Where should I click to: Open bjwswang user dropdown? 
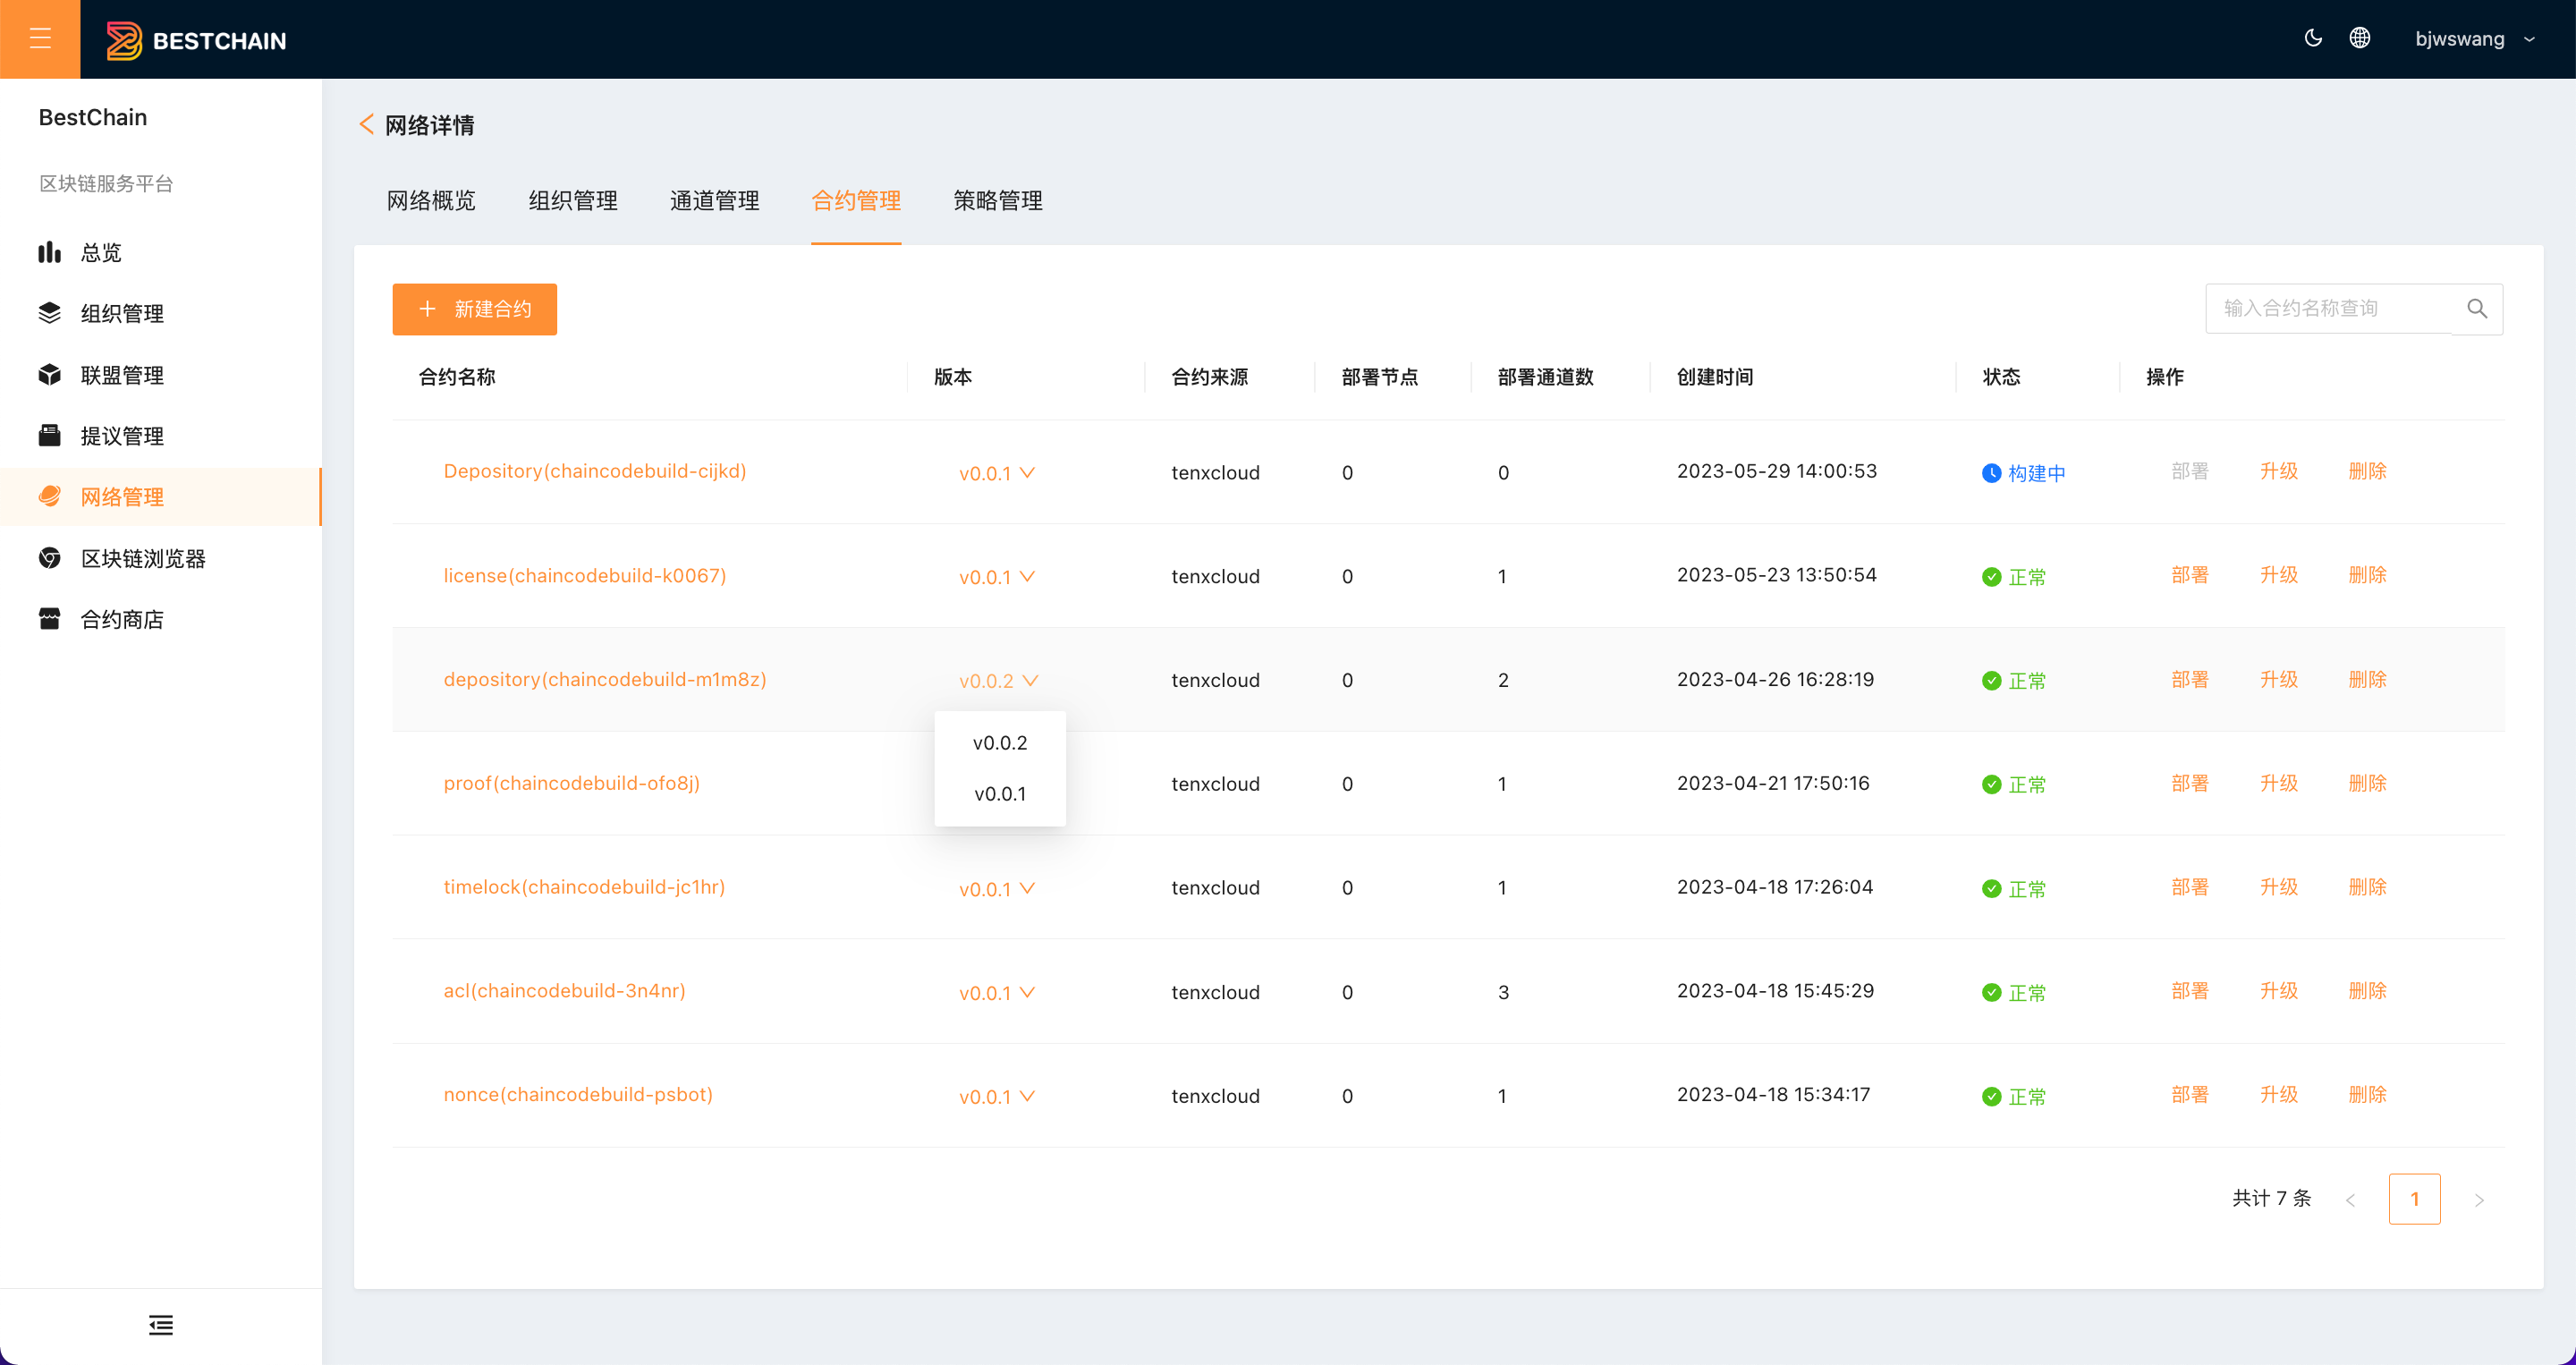pyautogui.click(x=2474, y=39)
